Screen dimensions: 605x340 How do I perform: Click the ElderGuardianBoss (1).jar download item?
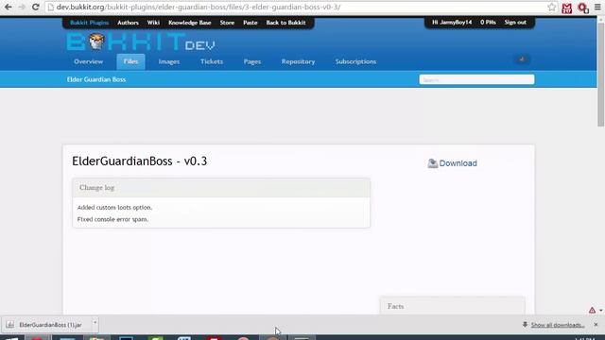point(50,325)
